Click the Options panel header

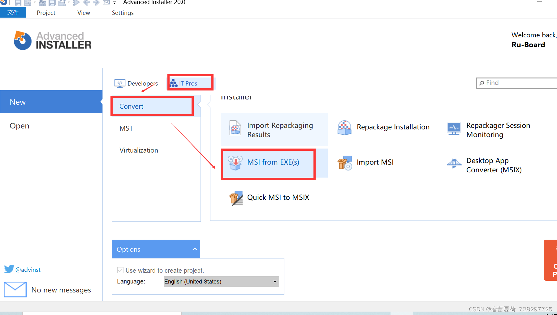156,249
